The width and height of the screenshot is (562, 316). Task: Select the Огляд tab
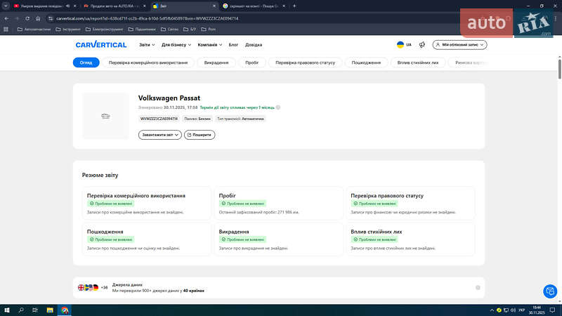pos(86,62)
